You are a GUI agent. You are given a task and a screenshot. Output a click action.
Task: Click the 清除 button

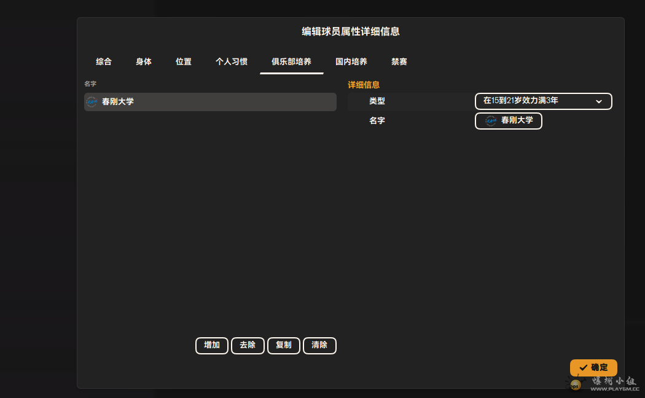(x=319, y=345)
